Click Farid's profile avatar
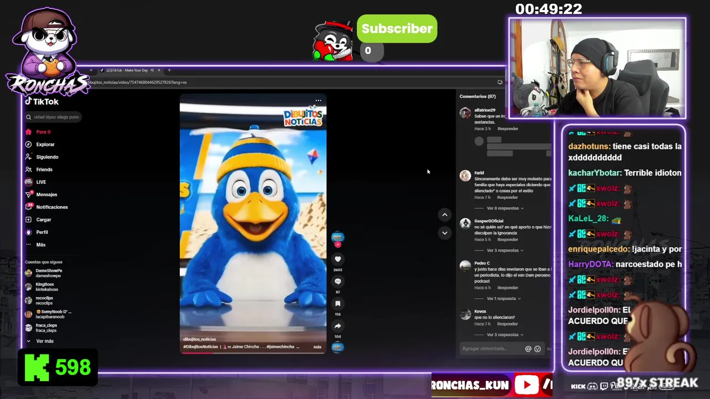This screenshot has height=399, width=710. [465, 176]
